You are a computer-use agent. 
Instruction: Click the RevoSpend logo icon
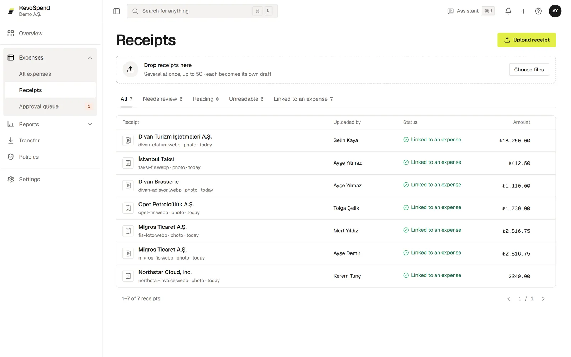(x=11, y=11)
